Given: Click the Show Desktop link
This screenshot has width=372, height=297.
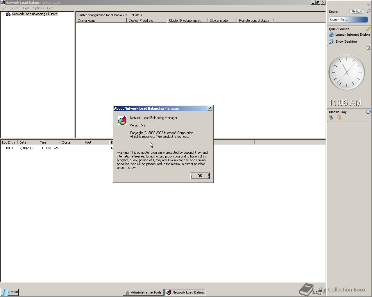Looking at the screenshot, I should coord(346,41).
